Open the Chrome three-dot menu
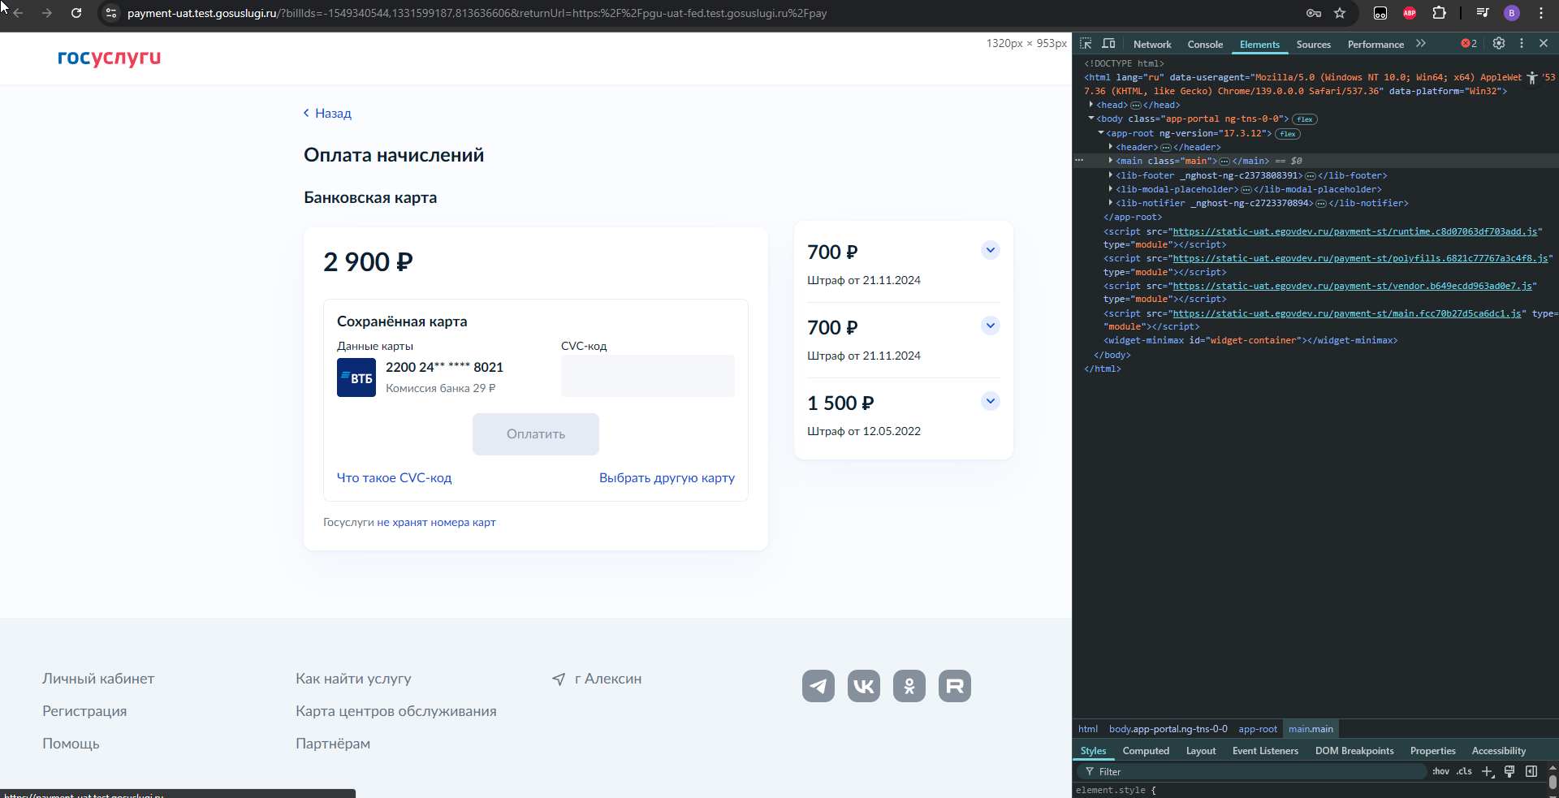 tap(1540, 13)
